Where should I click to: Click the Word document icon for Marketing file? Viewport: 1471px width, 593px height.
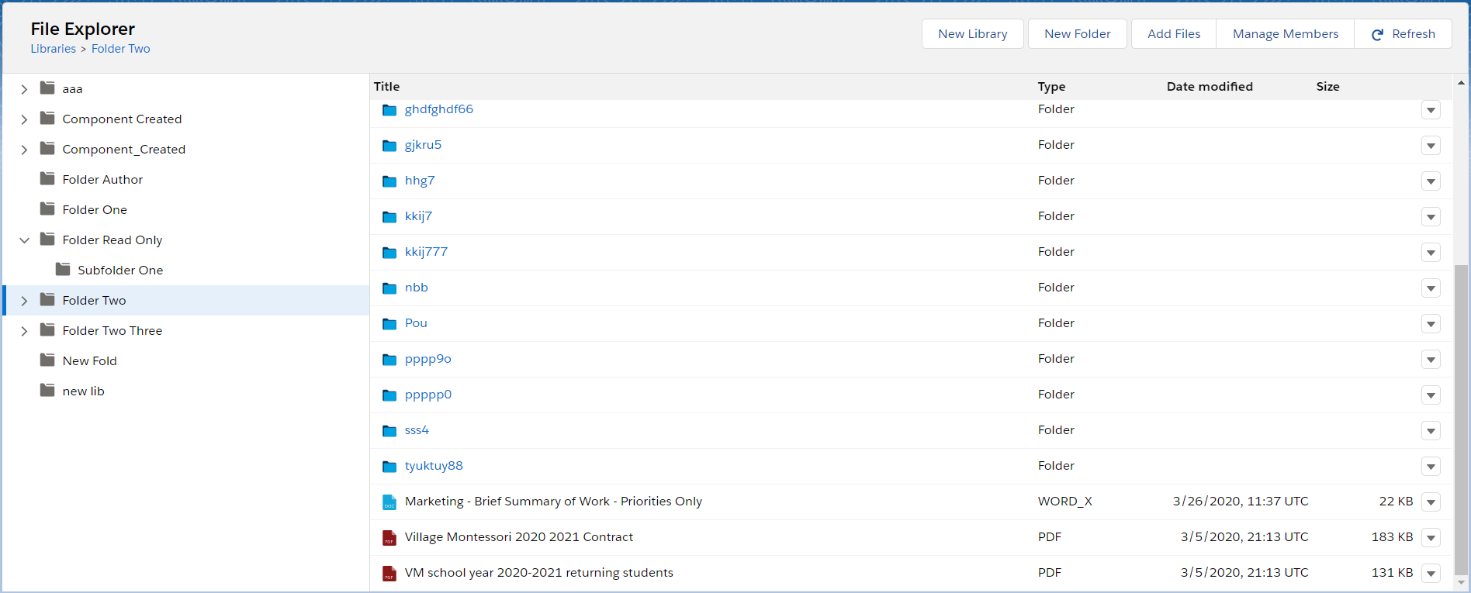point(389,502)
